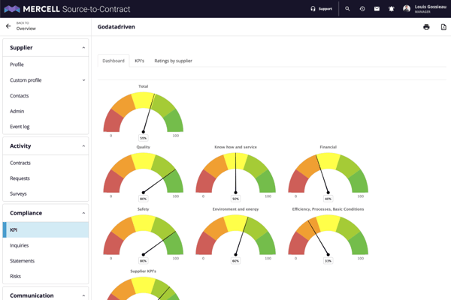The height and width of the screenshot is (300, 451).
Task: Click the Mercell logo icon
Action: coord(12,9)
